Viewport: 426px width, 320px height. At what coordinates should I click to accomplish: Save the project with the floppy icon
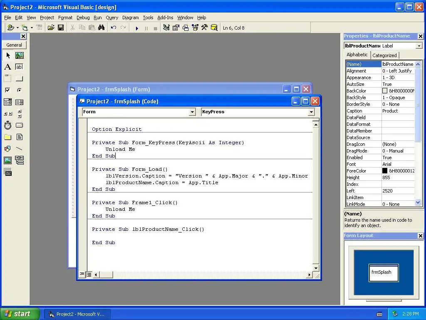pos(61,27)
